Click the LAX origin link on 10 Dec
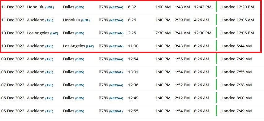 54,33
